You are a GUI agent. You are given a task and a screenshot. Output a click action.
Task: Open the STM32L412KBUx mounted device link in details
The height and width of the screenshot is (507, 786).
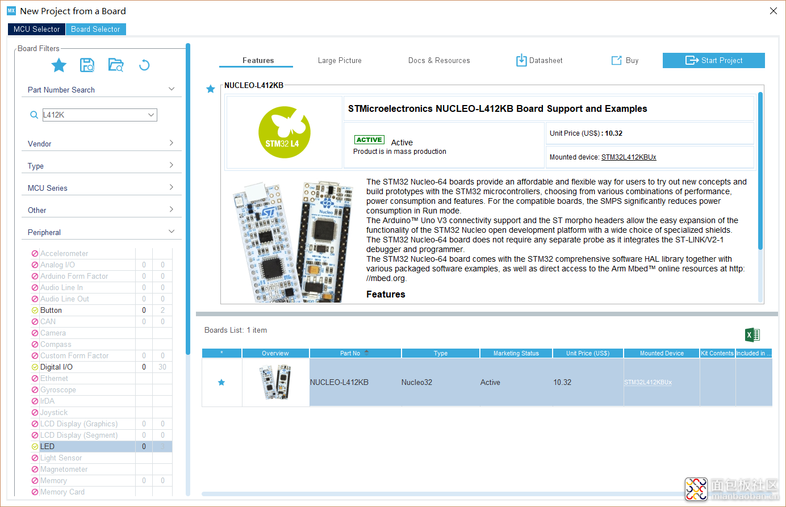(629, 157)
